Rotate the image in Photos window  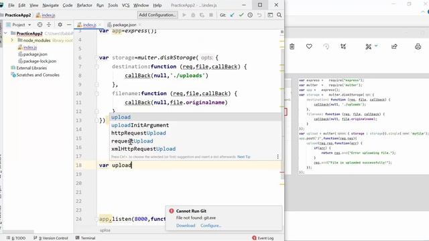(x=326, y=47)
